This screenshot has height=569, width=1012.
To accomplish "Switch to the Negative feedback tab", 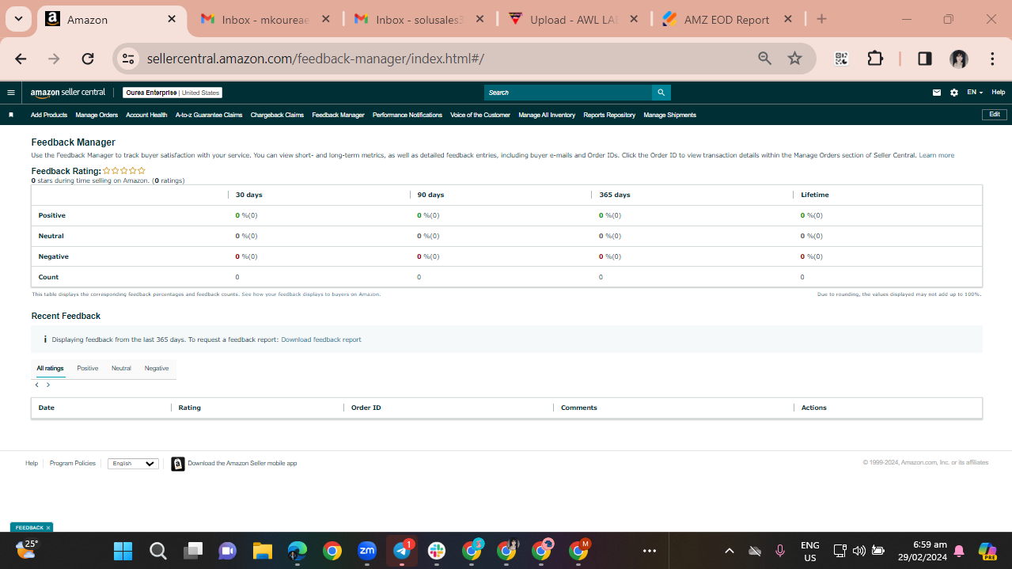I will 157,368.
